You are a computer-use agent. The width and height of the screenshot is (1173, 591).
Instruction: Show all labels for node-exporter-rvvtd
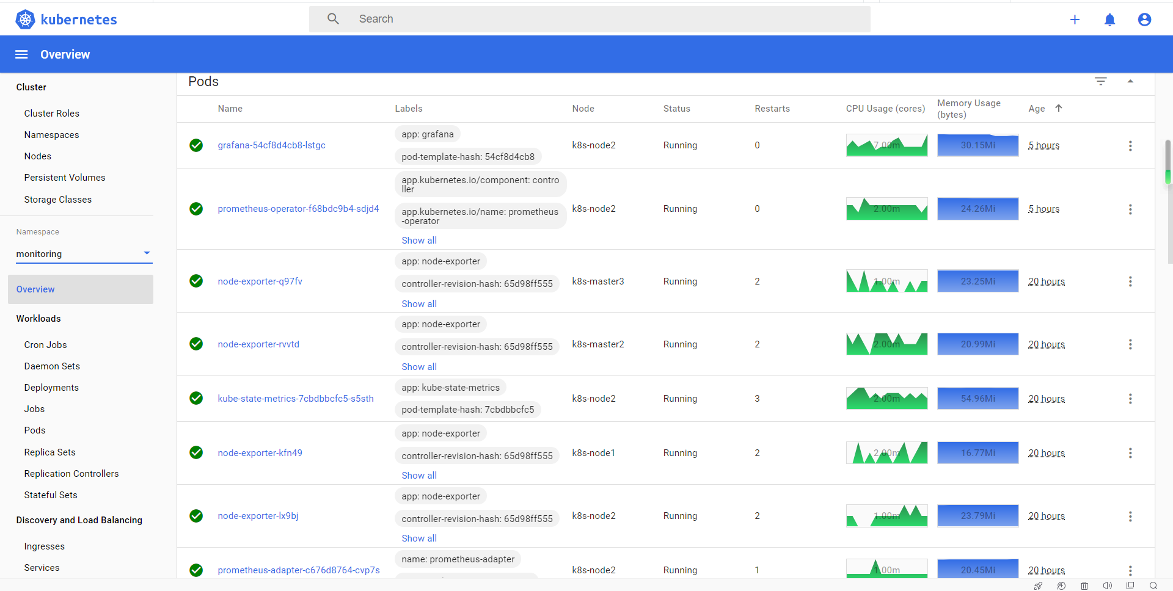click(419, 367)
